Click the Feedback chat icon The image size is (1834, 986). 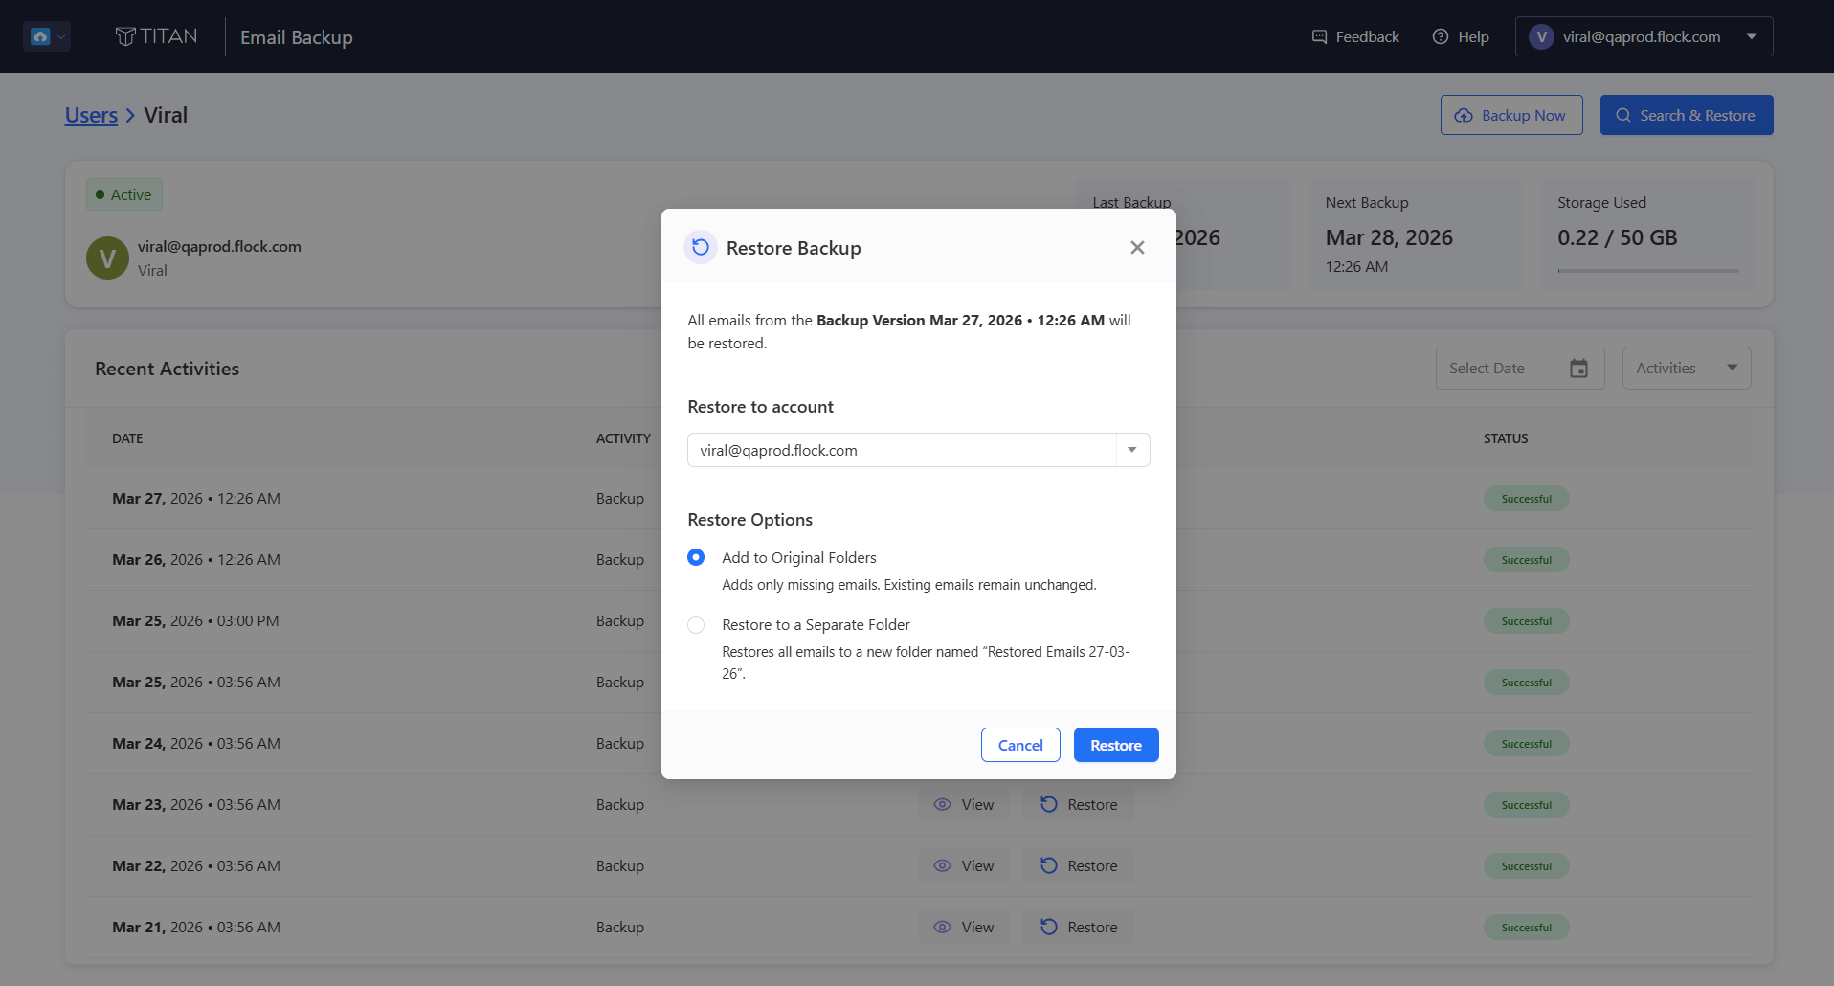[1319, 37]
